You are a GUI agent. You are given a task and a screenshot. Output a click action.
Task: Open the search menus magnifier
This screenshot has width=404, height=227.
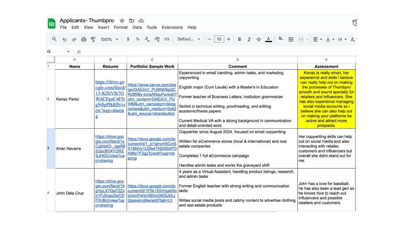pos(54,39)
